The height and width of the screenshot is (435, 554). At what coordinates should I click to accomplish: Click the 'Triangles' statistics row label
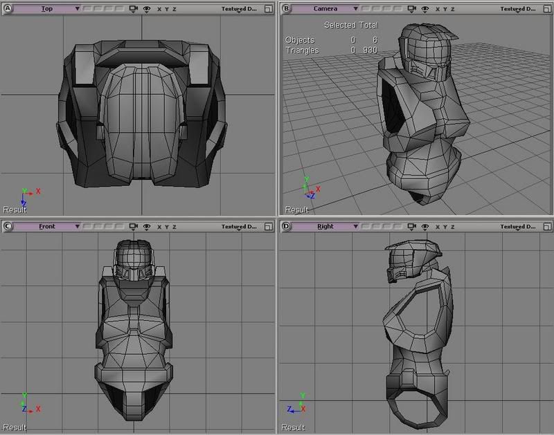[x=302, y=50]
